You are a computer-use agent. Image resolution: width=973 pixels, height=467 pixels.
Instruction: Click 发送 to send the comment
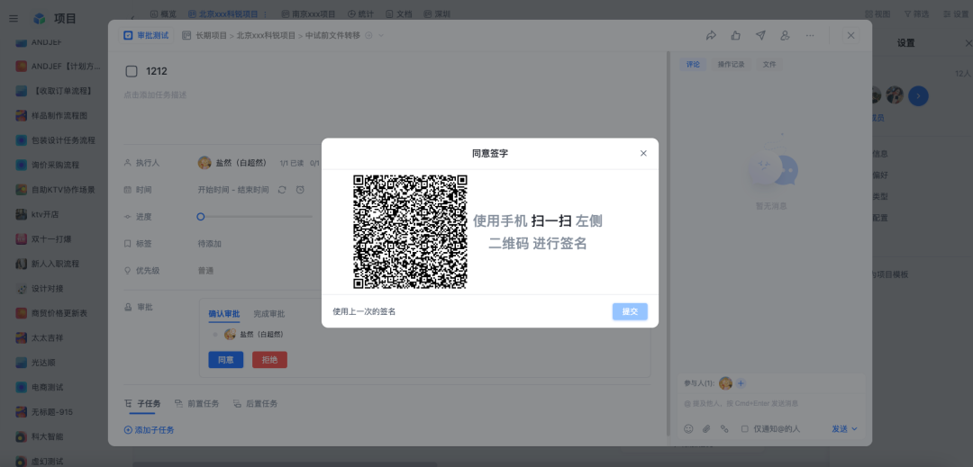click(x=840, y=428)
